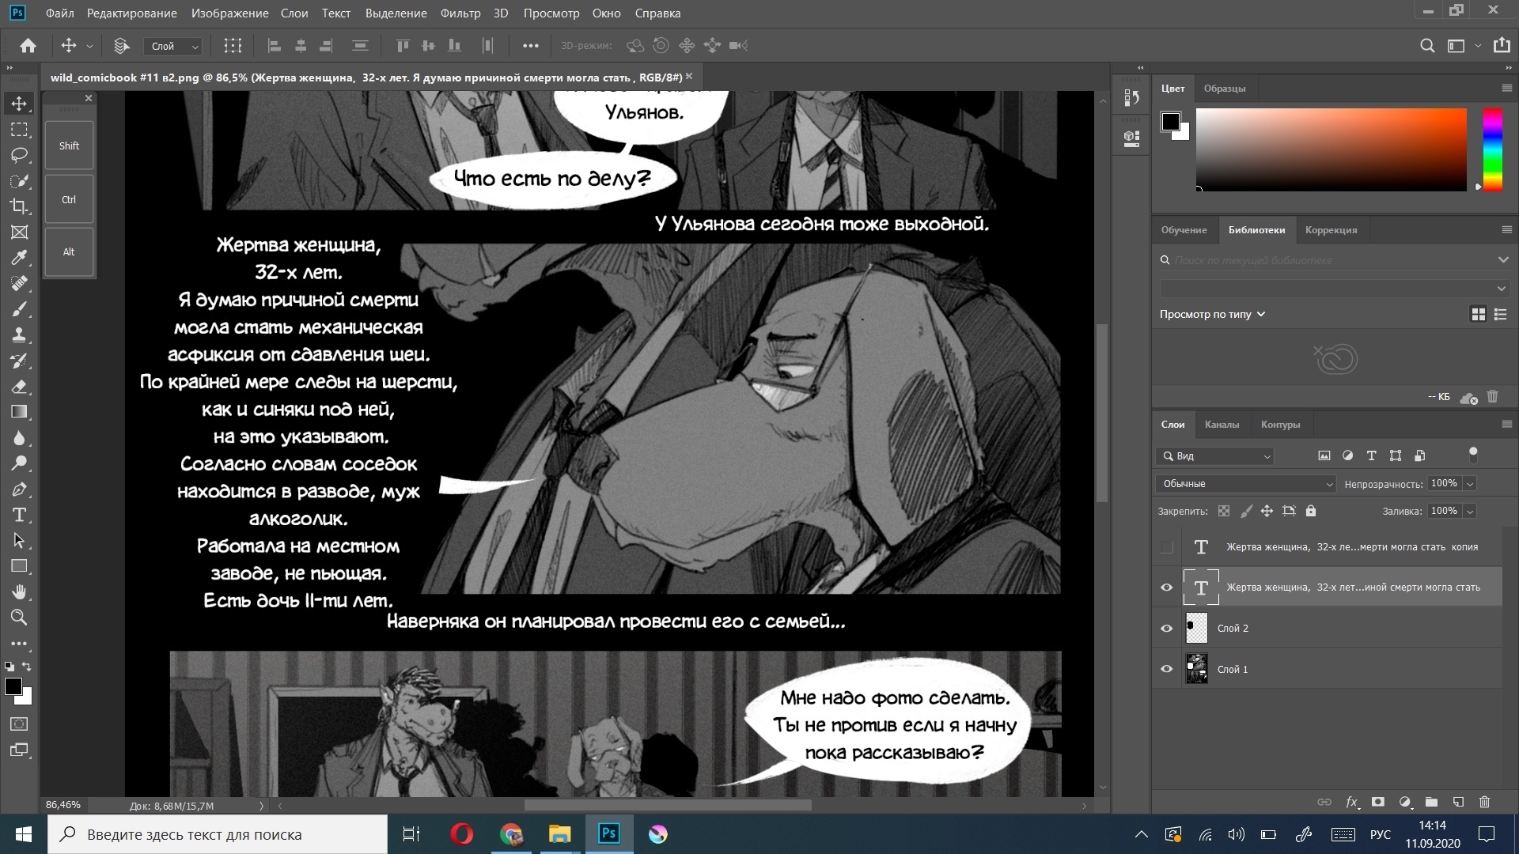Click the foreground color swatch in Цвет panel
The width and height of the screenshot is (1519, 854).
(1170, 122)
